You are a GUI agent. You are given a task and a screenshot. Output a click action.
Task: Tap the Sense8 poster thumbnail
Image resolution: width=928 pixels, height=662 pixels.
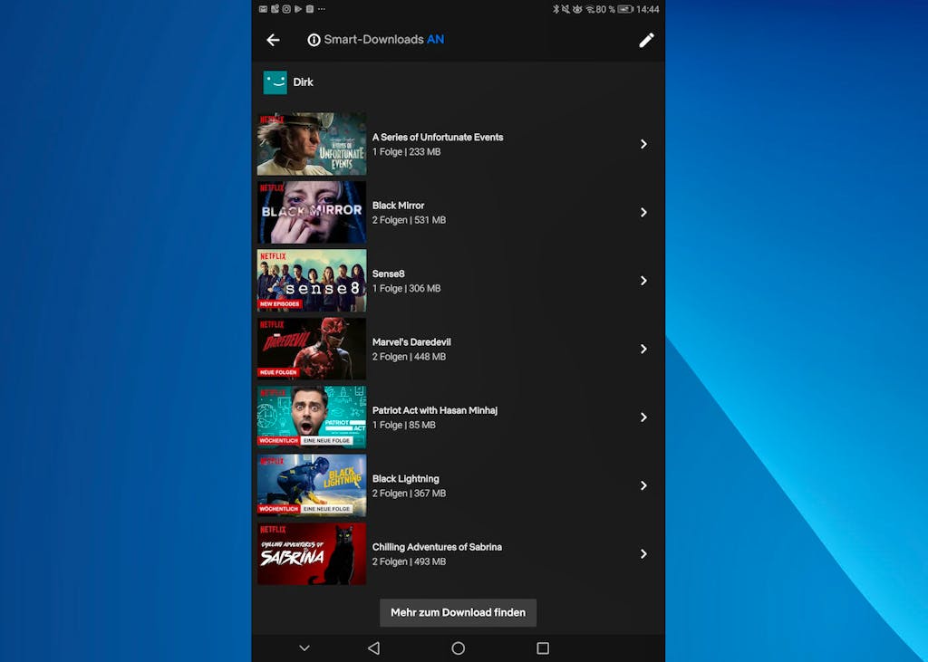[x=312, y=281]
